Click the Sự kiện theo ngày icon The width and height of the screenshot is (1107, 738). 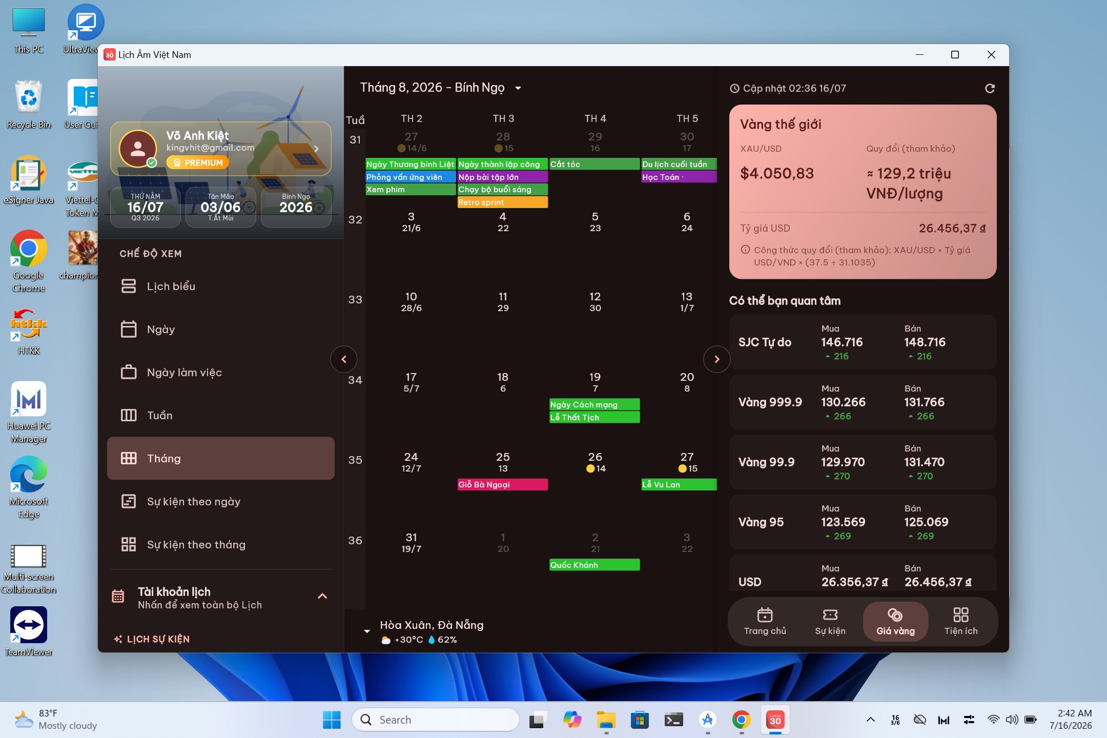129,501
